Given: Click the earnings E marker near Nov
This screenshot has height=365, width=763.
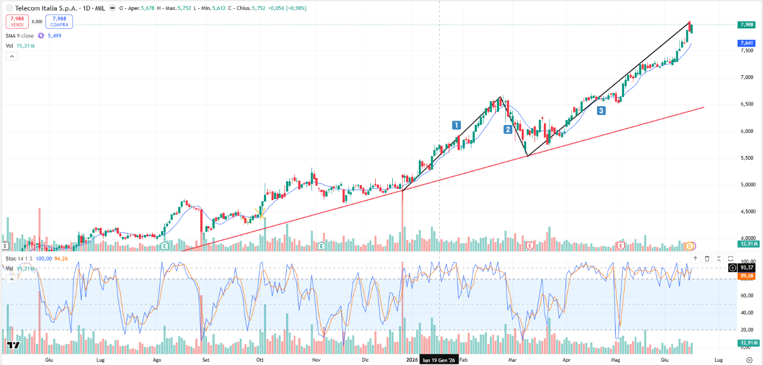Looking at the screenshot, I should [x=321, y=245].
